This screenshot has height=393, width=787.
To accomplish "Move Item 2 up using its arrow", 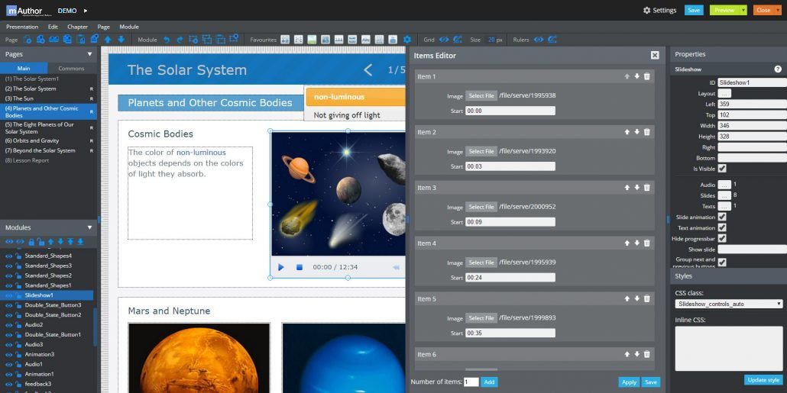I will 627,132.
